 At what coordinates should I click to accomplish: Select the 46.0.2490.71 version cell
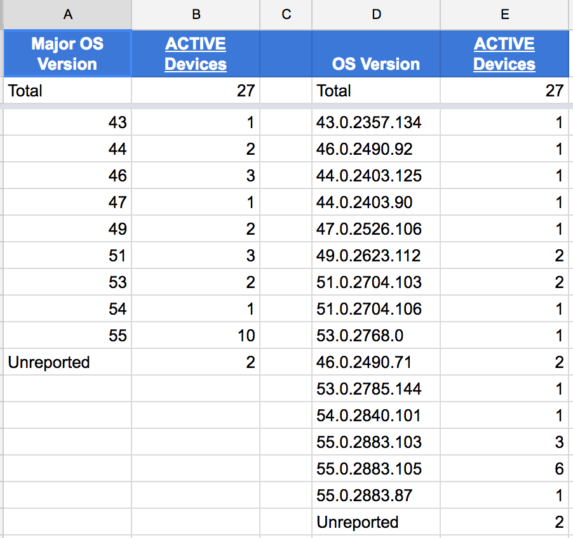tap(376, 362)
